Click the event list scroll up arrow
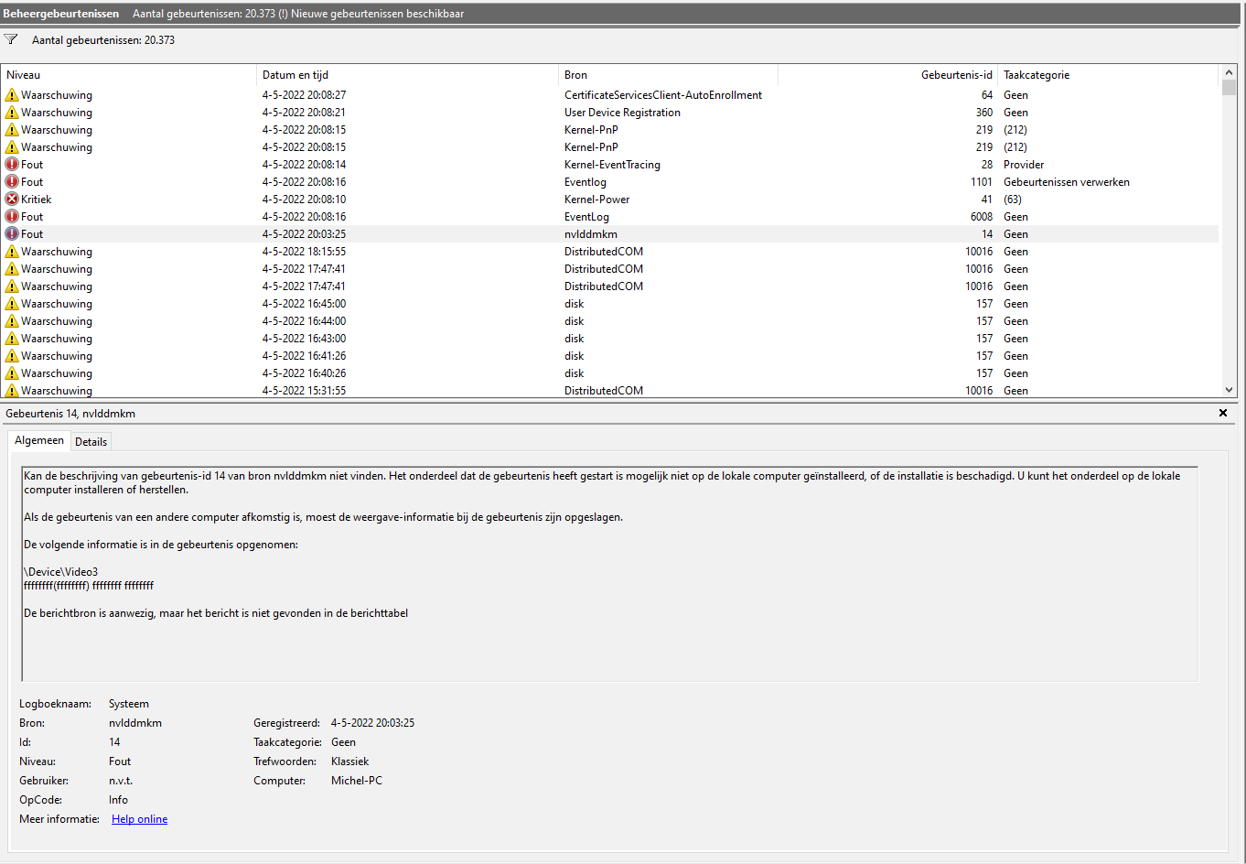Screen dimensions: 1246x864 click(x=1229, y=72)
